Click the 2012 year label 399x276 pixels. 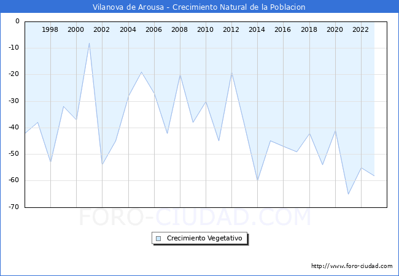(x=231, y=29)
